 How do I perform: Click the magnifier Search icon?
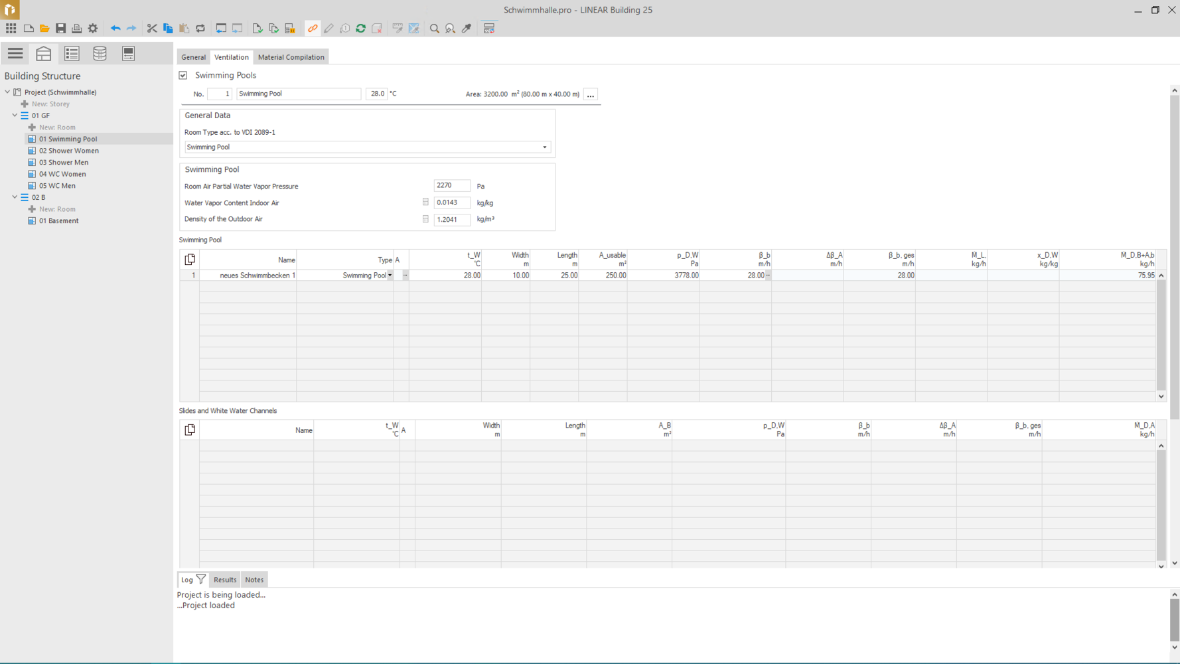tap(435, 29)
